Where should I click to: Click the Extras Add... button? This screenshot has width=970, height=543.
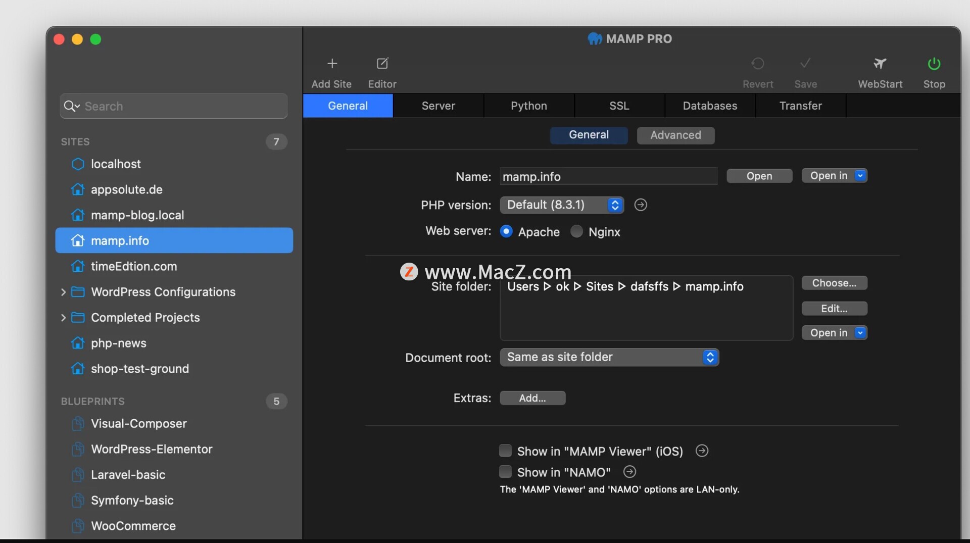[532, 398]
